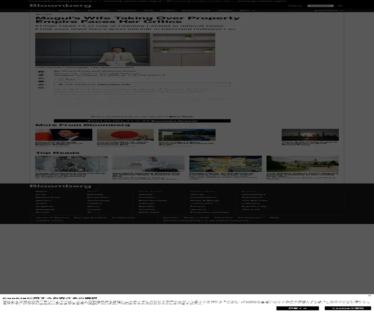Screen dimensions: 374x312
Task: Open the Google antitrust story thumbnail
Action: pos(187,135)
